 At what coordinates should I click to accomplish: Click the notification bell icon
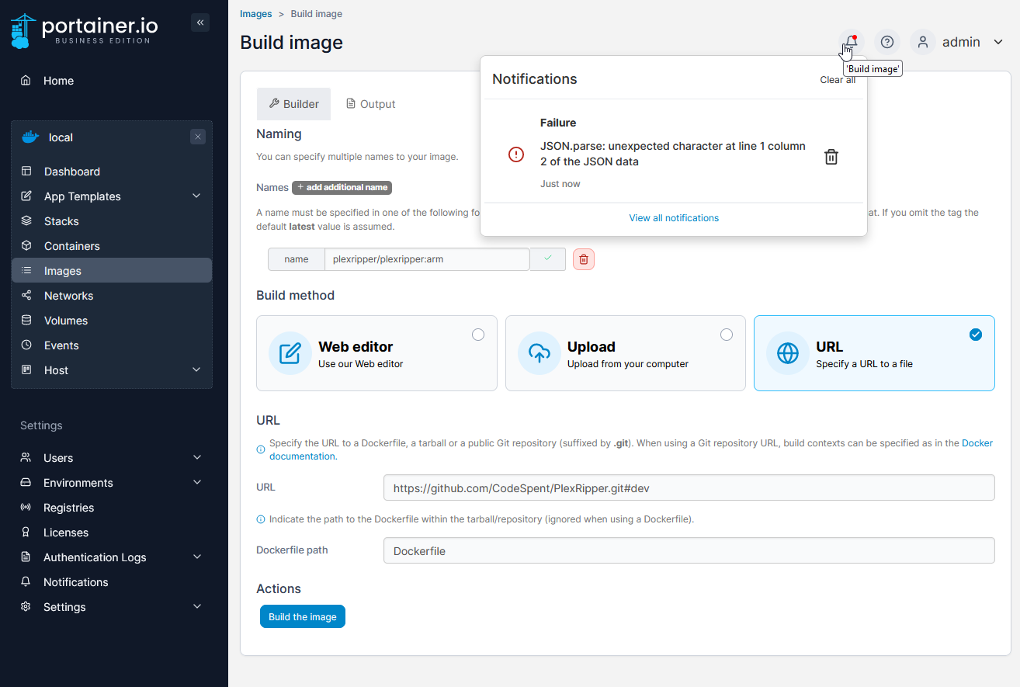[x=850, y=42]
